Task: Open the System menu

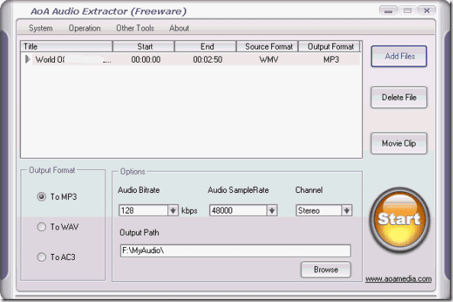Action: pos(40,28)
